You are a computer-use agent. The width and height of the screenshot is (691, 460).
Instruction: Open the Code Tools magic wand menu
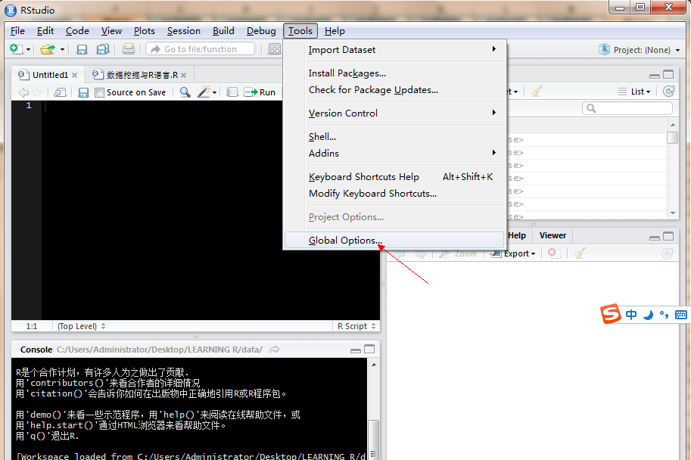point(207,92)
